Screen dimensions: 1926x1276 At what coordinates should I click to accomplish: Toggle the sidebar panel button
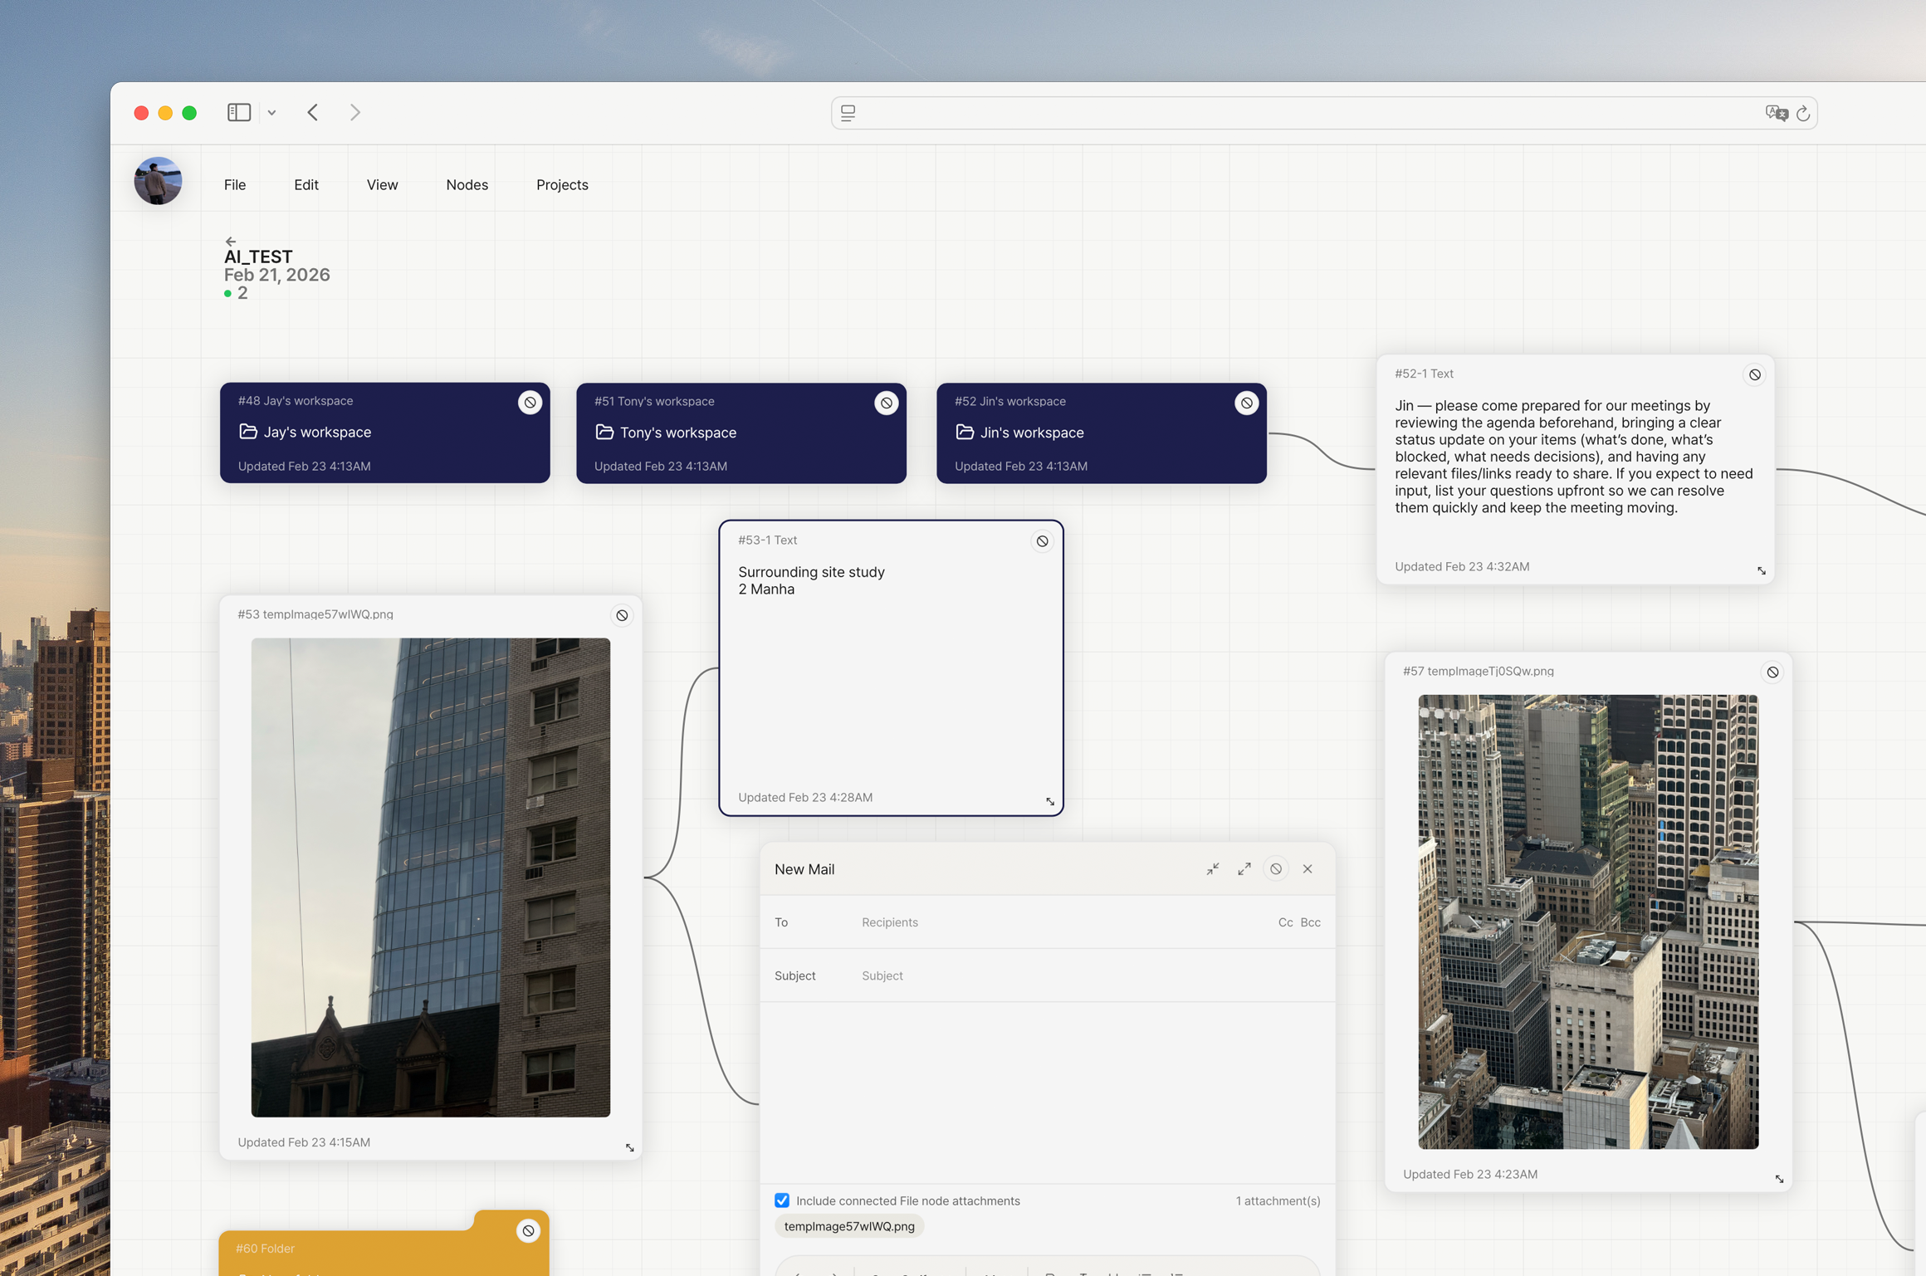point(239,112)
